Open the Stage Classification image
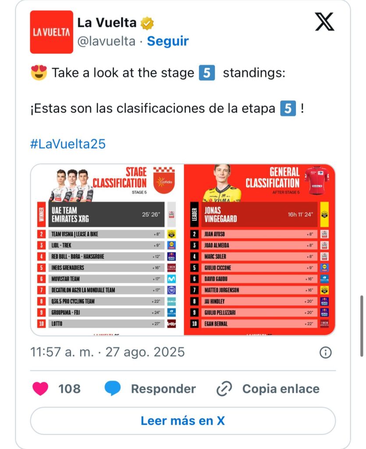366x449 pixels. (107, 250)
